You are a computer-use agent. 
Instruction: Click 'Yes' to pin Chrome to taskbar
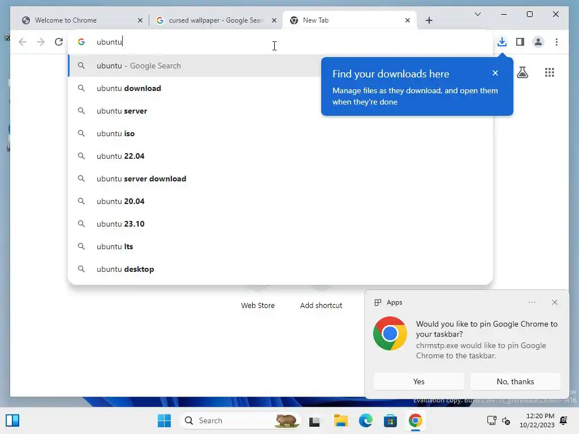coord(418,381)
